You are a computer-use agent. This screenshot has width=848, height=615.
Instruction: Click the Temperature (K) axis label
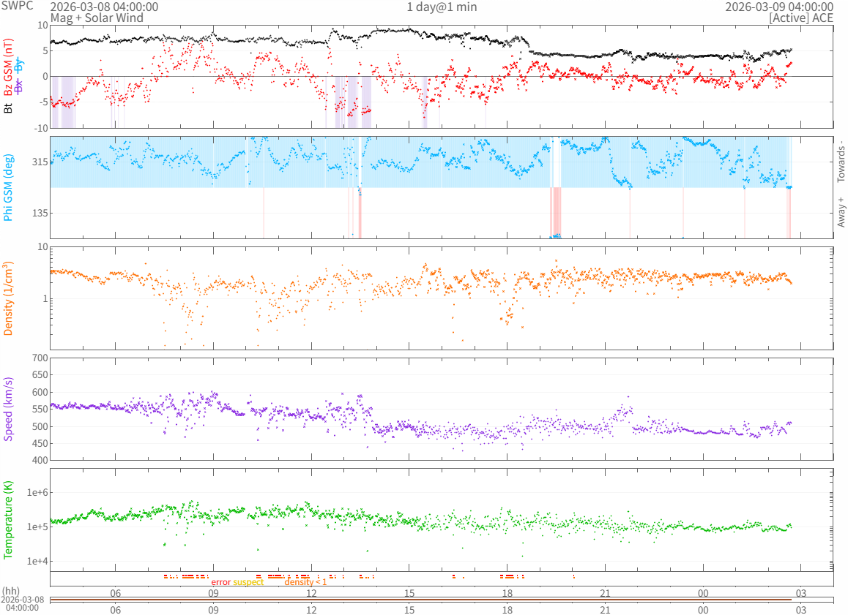click(x=9, y=518)
